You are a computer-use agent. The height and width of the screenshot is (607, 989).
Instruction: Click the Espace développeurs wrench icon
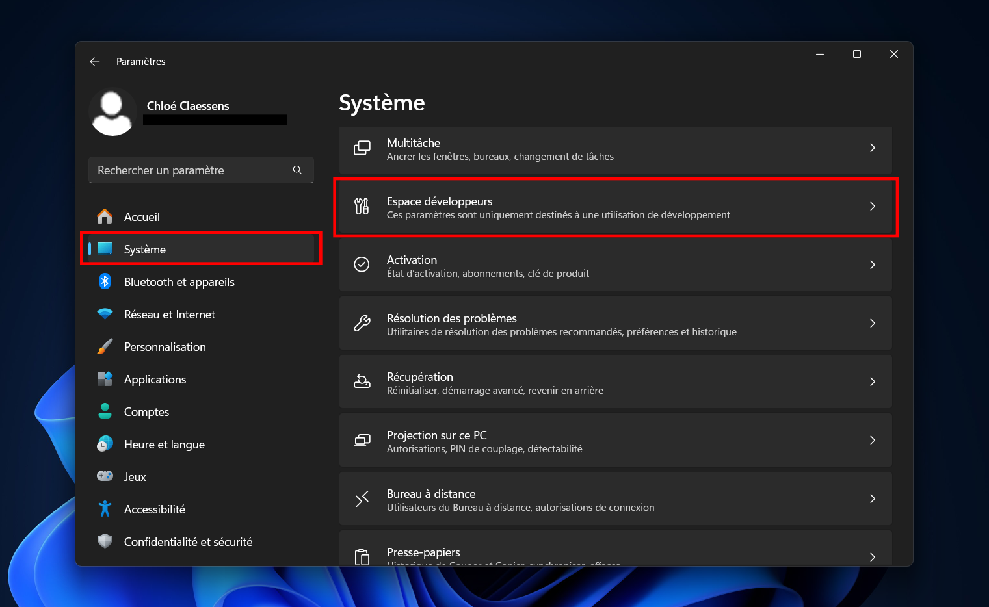tap(362, 207)
